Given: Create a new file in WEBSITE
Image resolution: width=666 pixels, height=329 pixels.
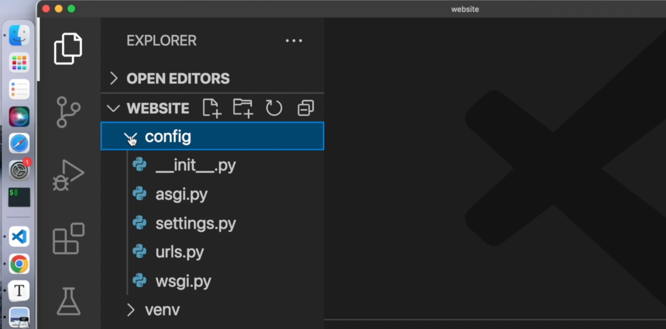Looking at the screenshot, I should pos(211,108).
